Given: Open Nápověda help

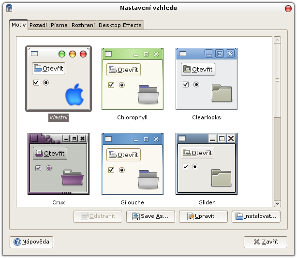Looking at the screenshot, I should click(31, 242).
